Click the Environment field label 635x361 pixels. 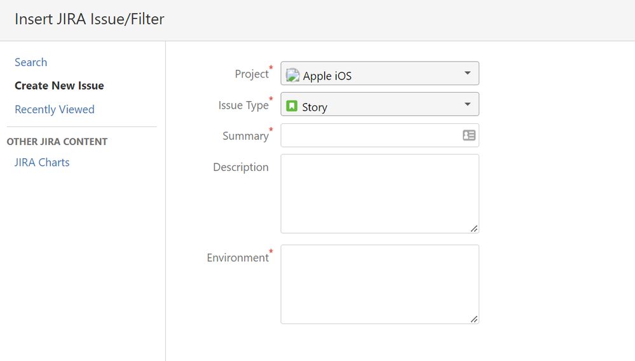[238, 258]
